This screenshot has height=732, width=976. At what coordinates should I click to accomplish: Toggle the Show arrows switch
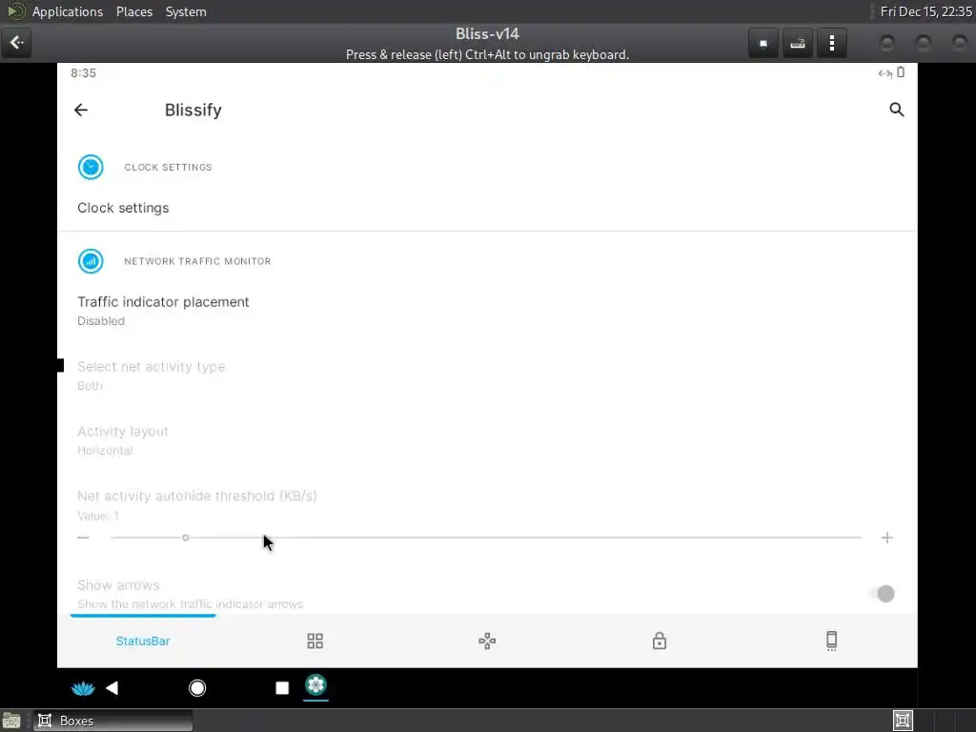tap(883, 594)
